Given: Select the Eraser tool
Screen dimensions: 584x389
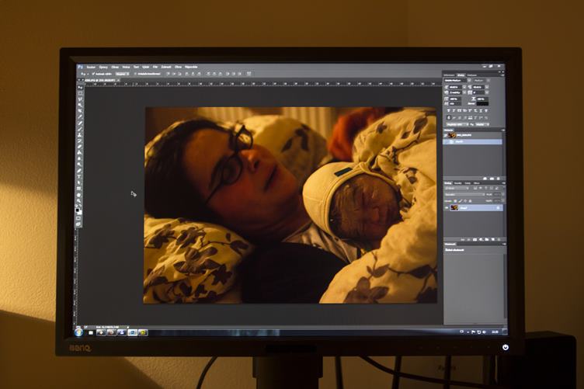Looking at the screenshot, I should coord(80,147).
